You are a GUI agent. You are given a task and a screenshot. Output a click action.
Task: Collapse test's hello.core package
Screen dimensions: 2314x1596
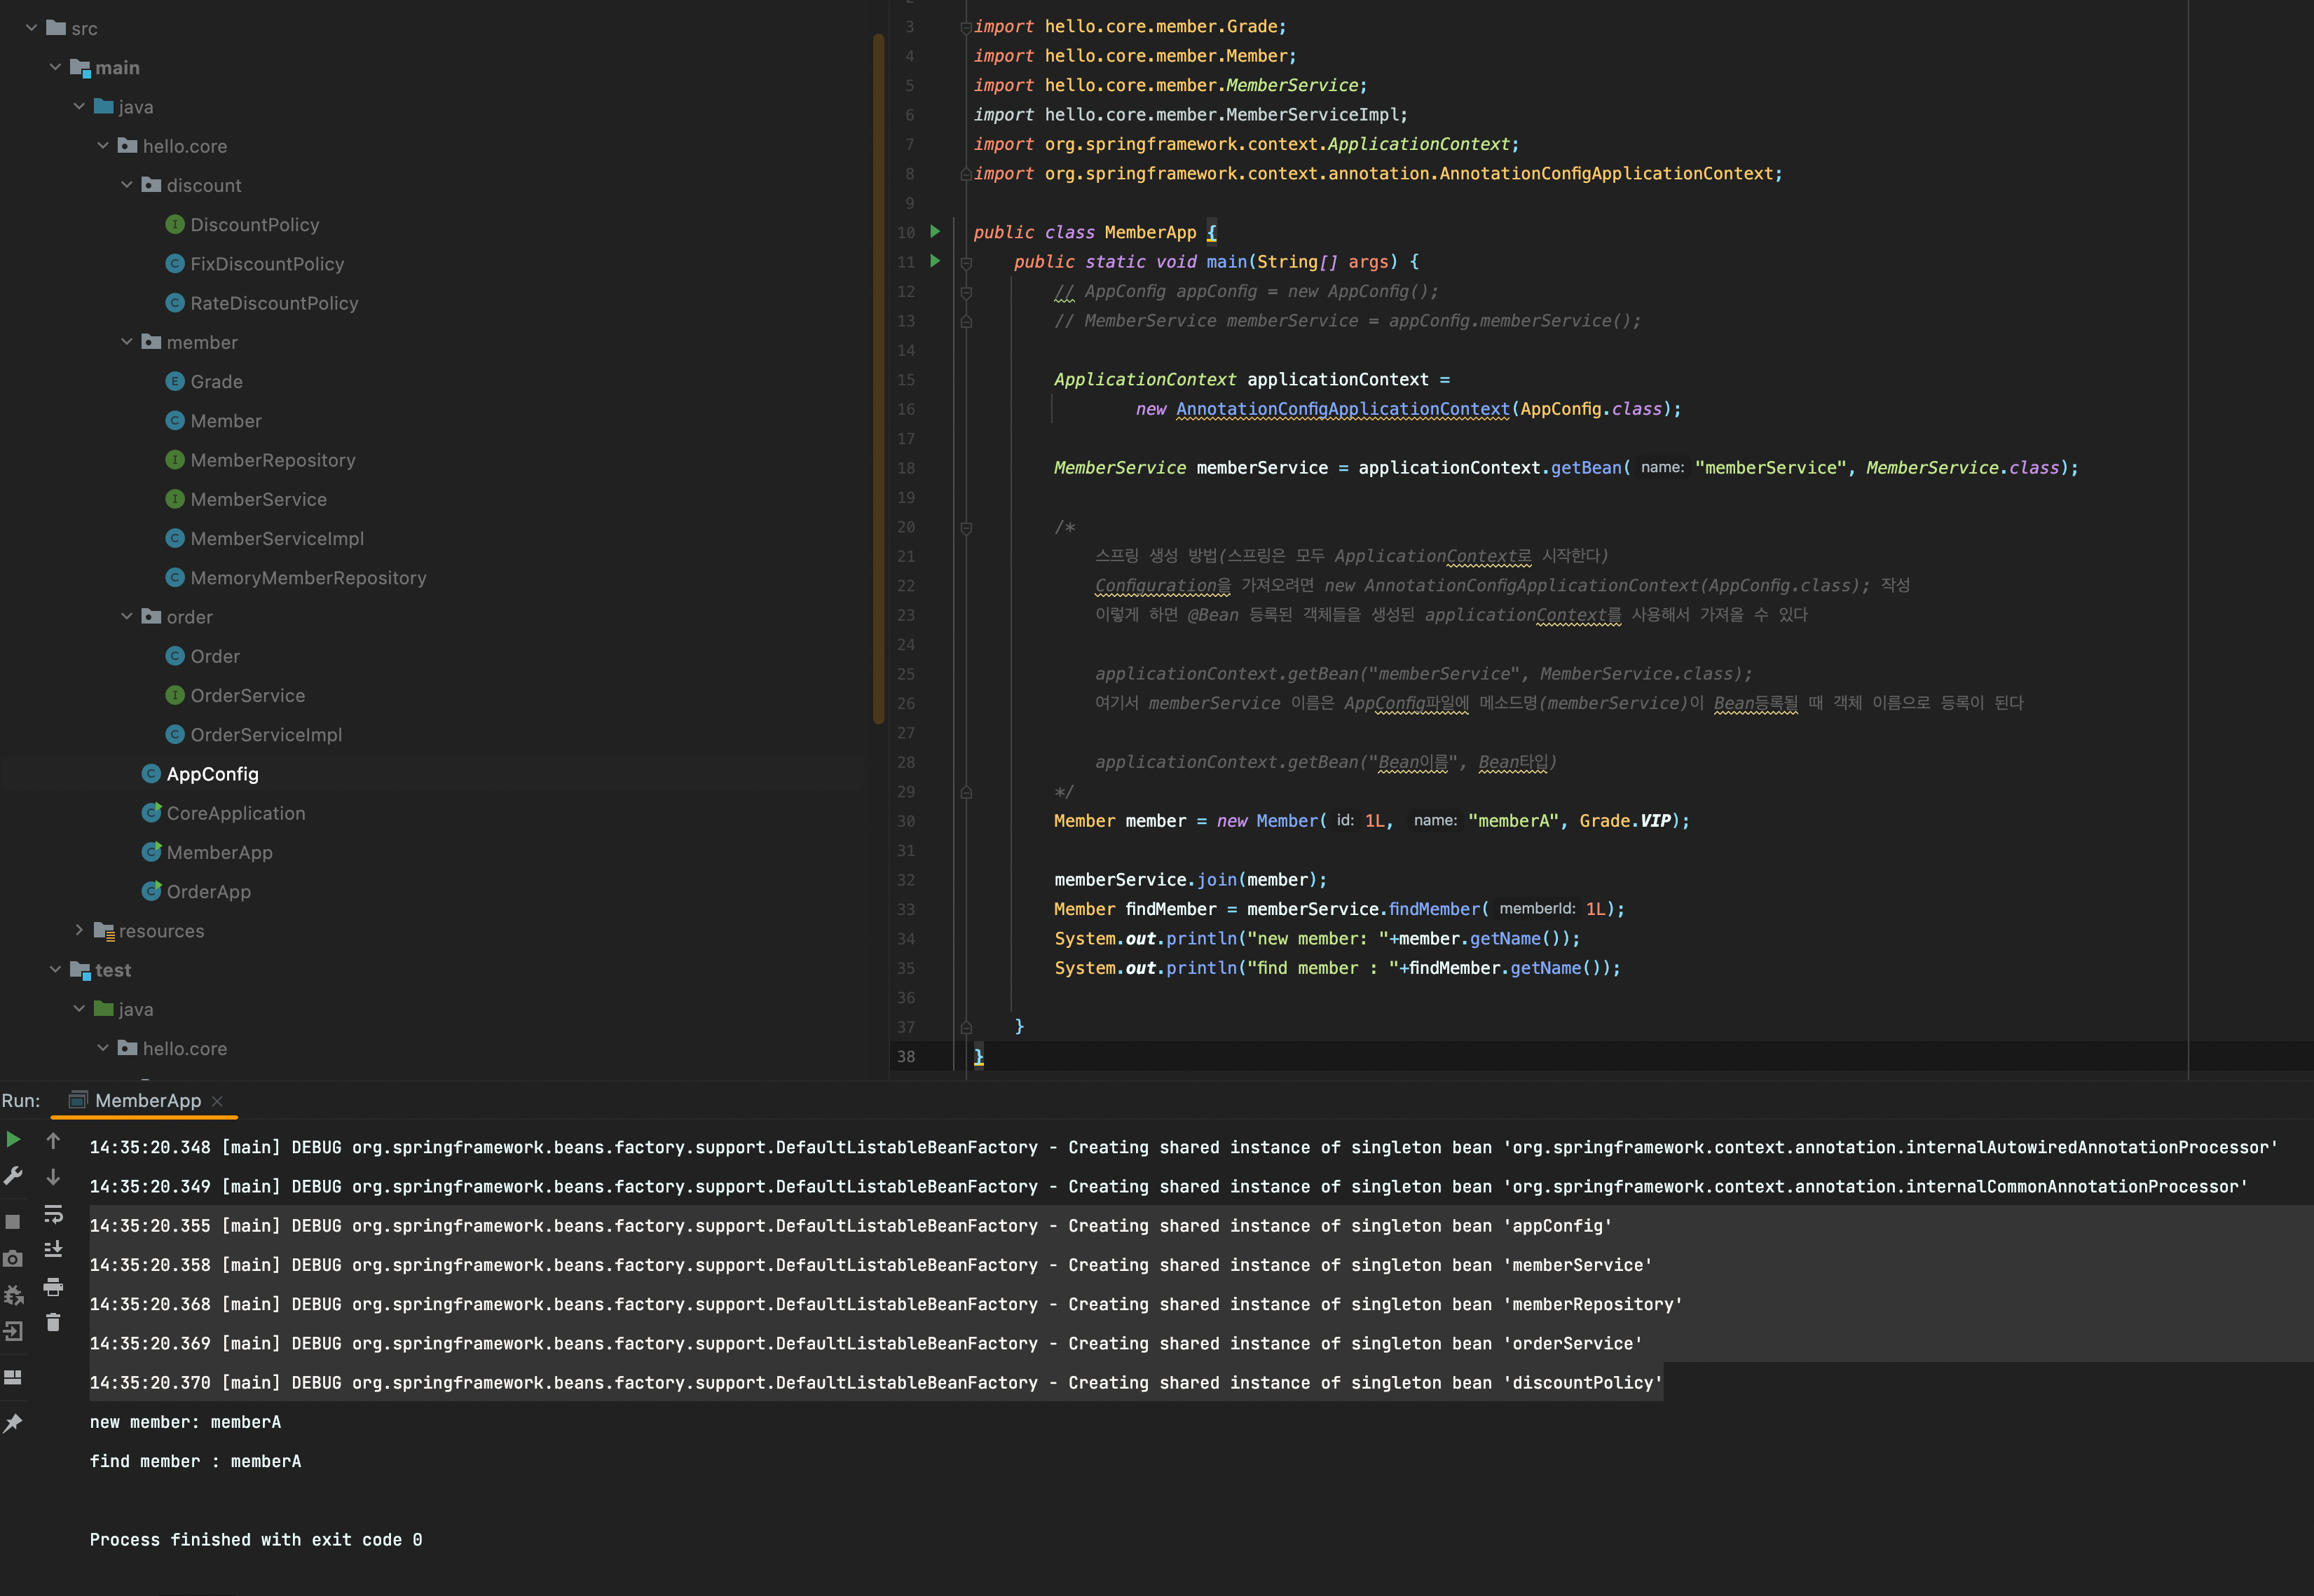click(103, 1048)
